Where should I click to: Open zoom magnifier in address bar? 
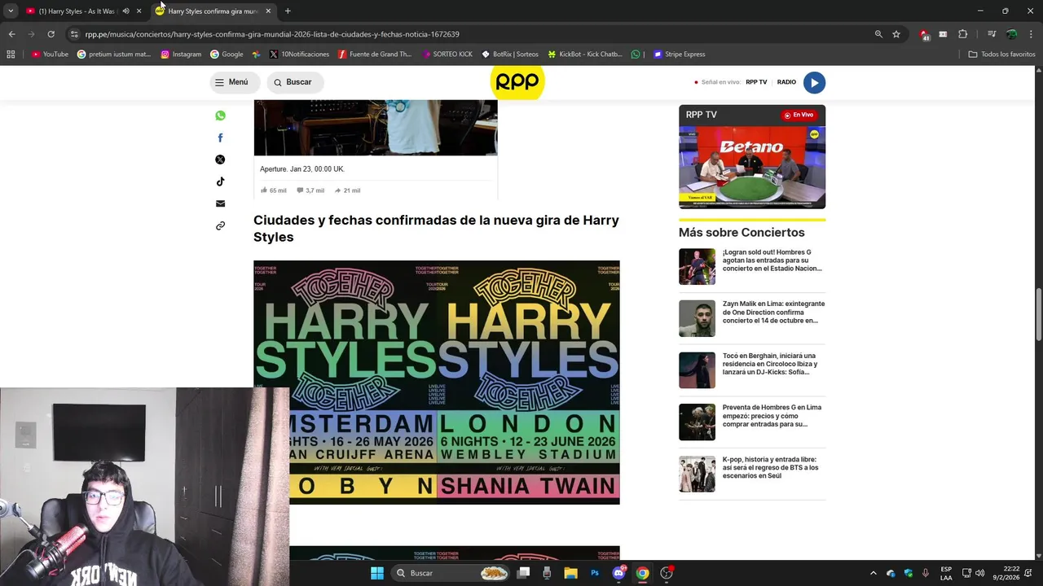pyautogui.click(x=878, y=34)
